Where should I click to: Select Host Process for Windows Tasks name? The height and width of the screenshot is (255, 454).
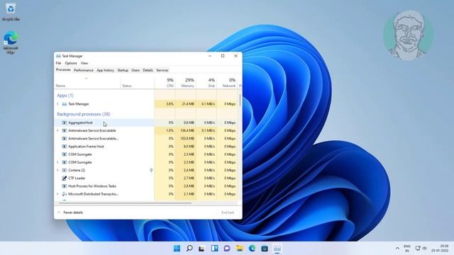(x=92, y=186)
